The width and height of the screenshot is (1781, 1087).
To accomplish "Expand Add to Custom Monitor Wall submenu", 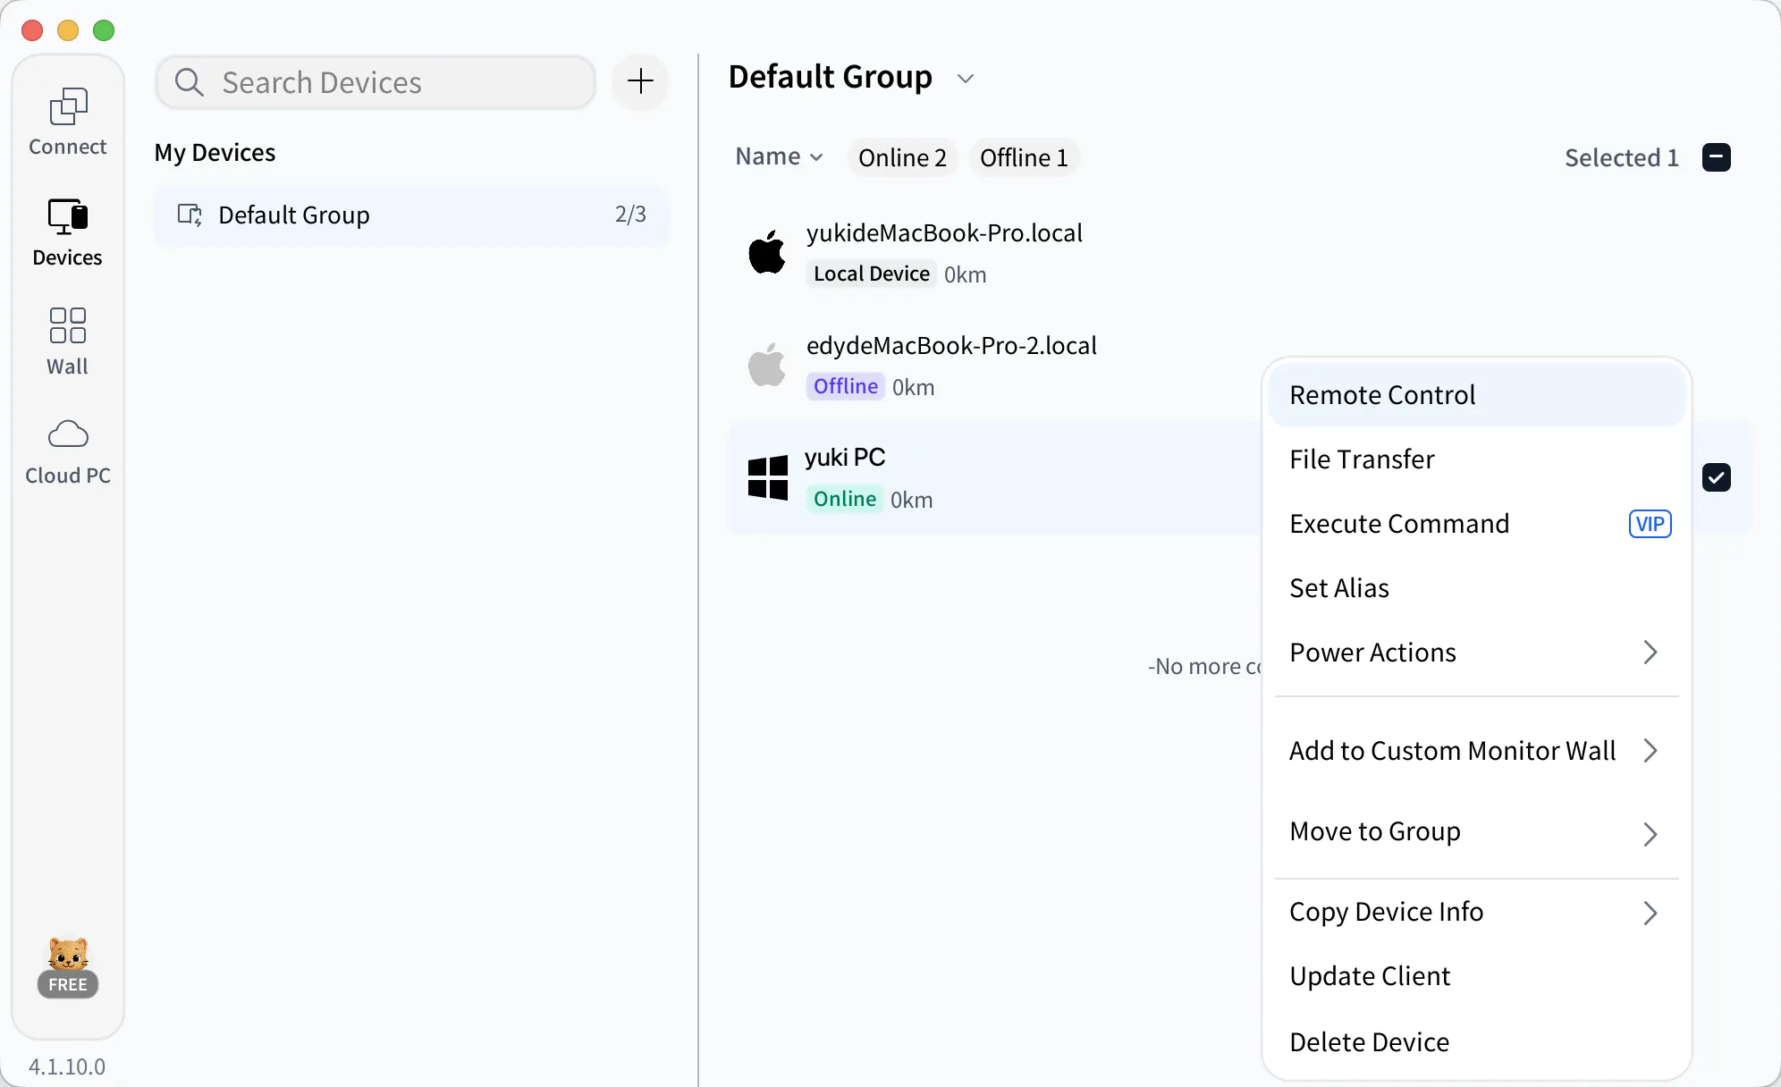I will tap(1650, 751).
